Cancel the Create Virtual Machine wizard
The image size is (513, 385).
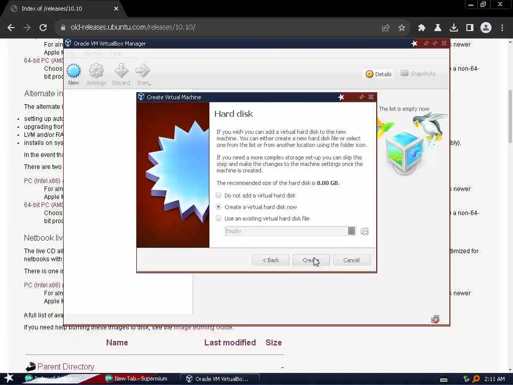coord(351,260)
